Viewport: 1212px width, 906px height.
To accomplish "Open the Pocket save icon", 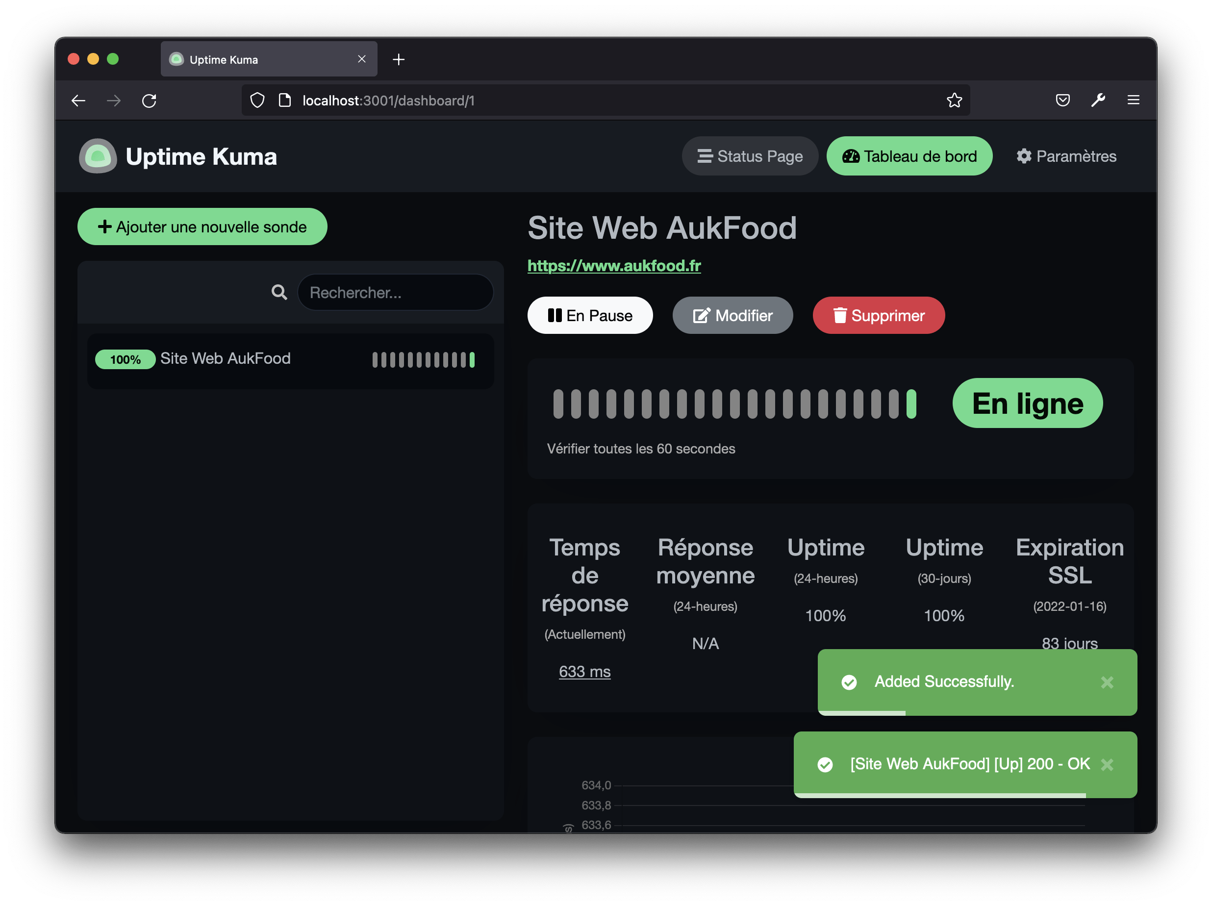I will [1062, 100].
